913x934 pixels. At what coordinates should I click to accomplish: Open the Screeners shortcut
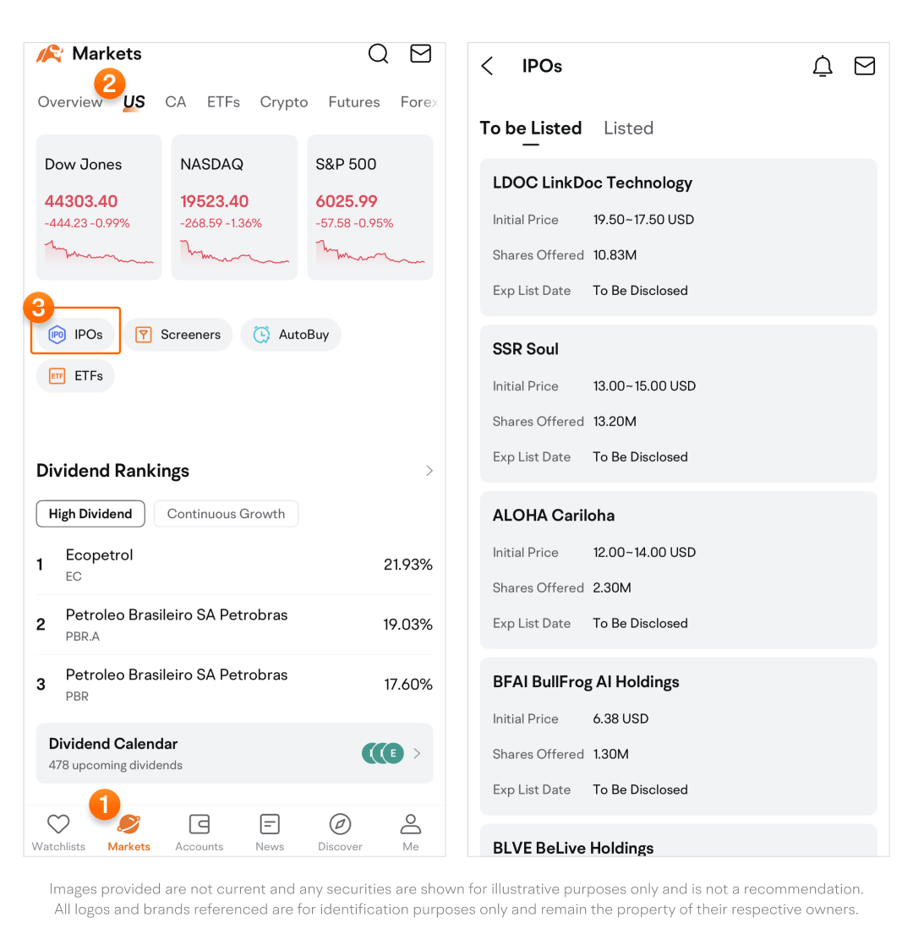point(178,335)
